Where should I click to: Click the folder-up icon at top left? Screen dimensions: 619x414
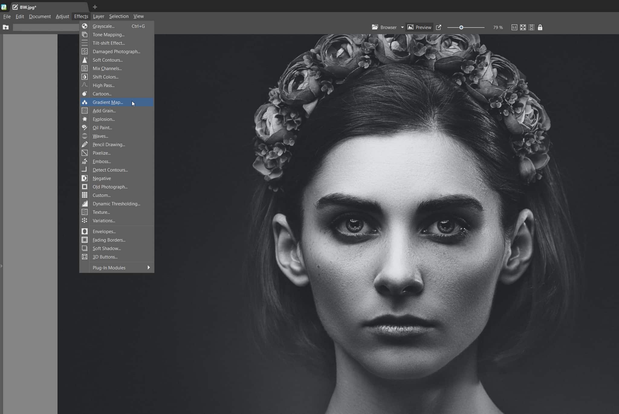tap(6, 27)
